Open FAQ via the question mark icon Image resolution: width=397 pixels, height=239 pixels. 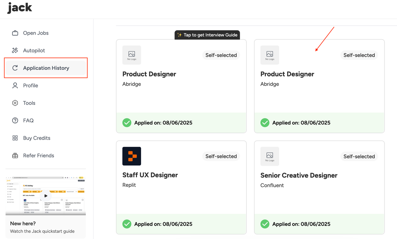15,120
